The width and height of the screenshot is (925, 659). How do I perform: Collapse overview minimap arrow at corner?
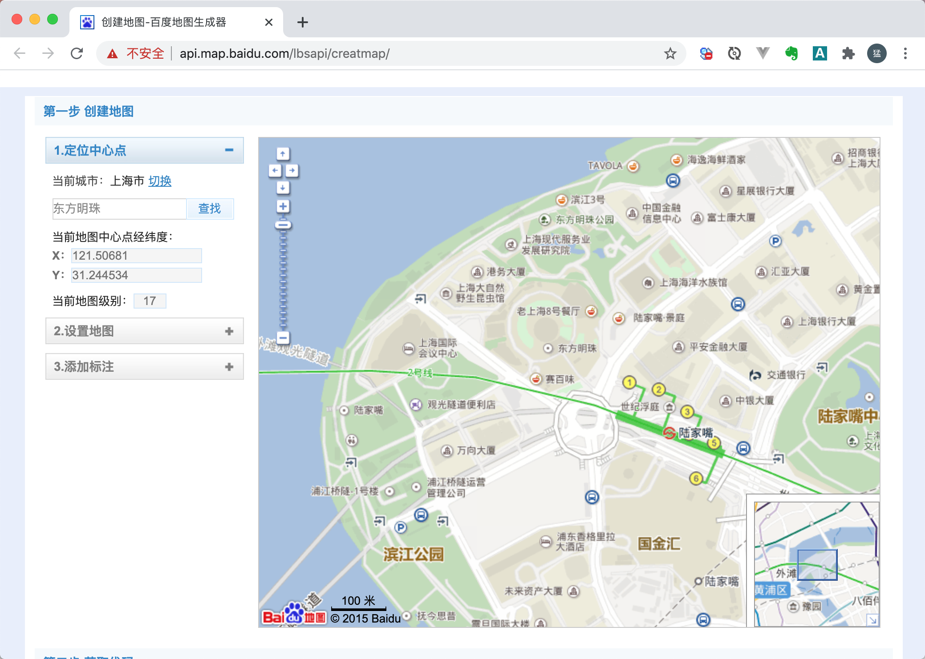coord(872,619)
